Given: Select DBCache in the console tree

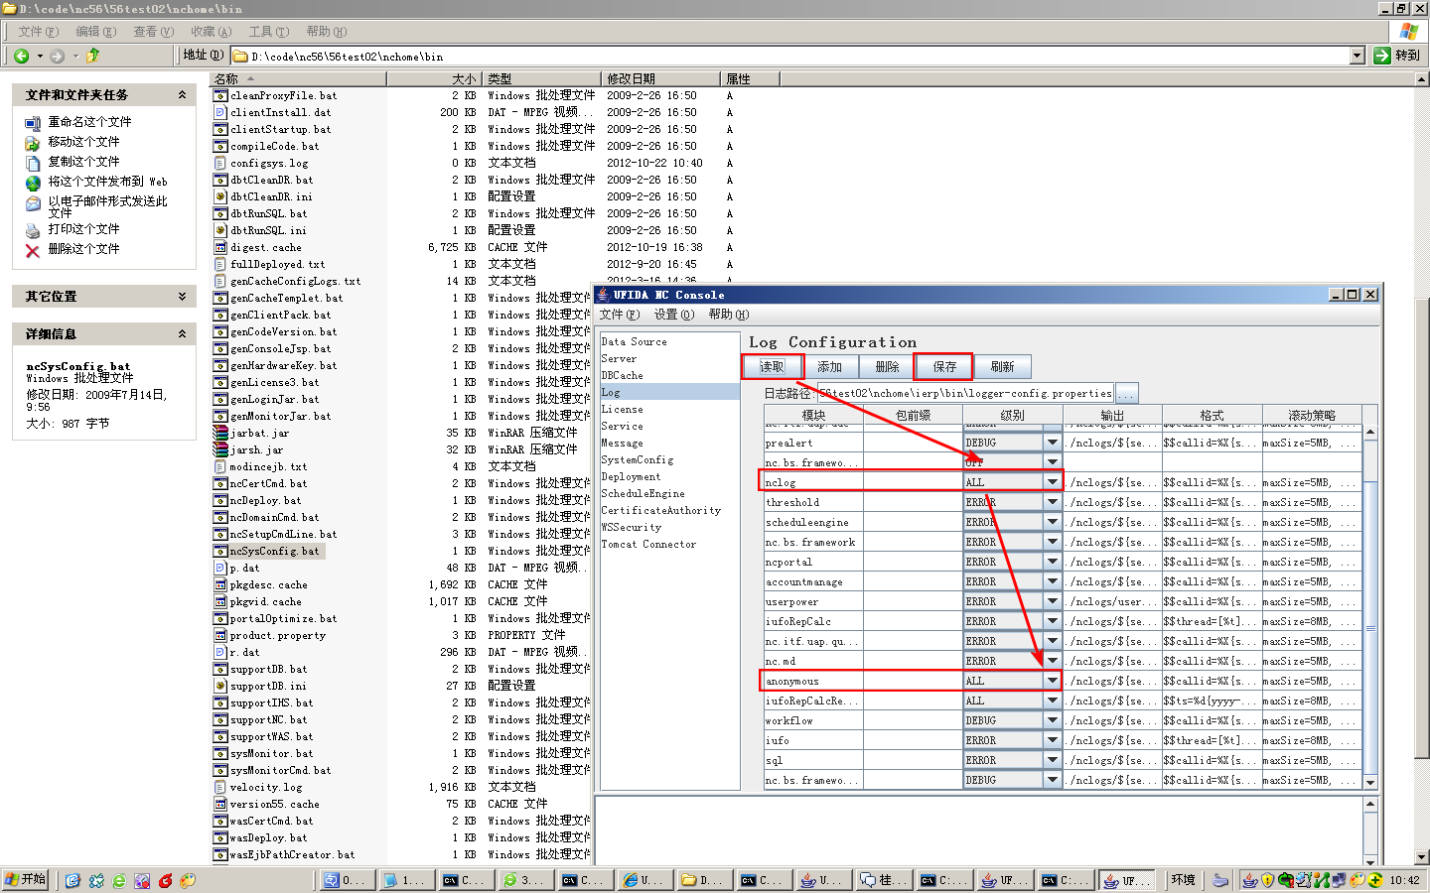Looking at the screenshot, I should click(x=622, y=375).
